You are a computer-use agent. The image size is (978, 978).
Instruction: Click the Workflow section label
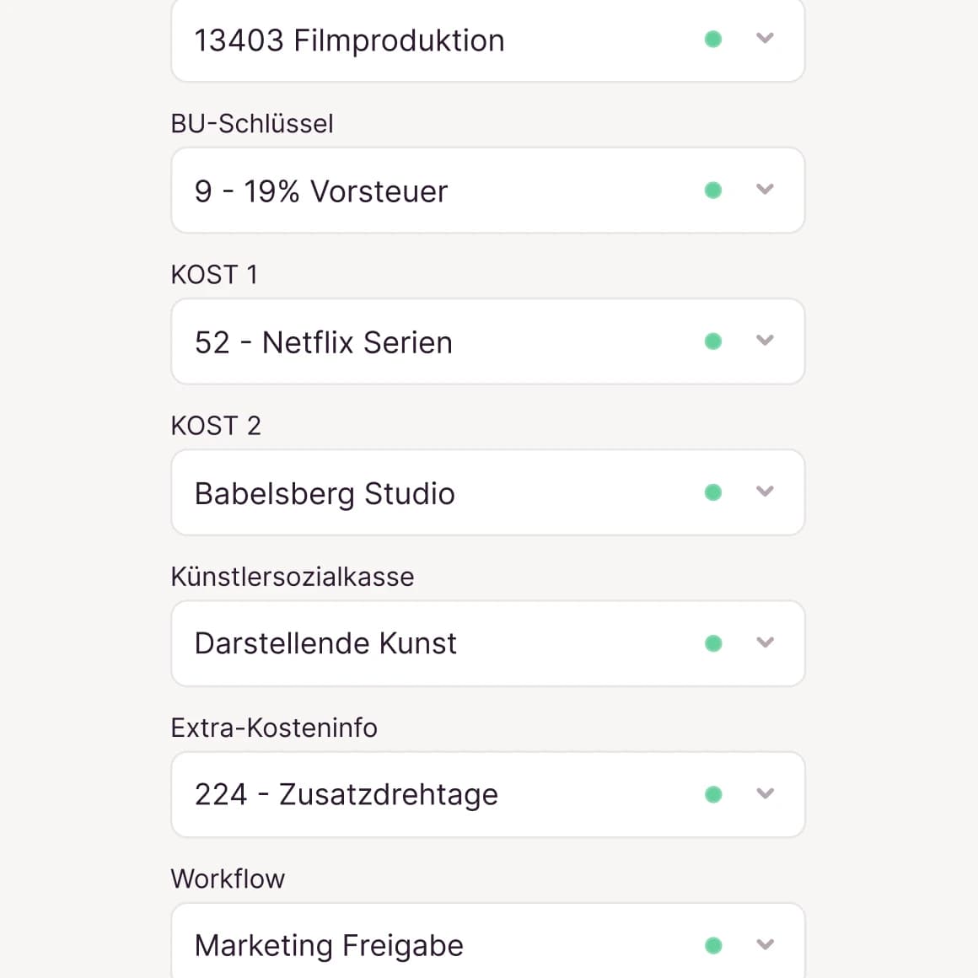228,878
